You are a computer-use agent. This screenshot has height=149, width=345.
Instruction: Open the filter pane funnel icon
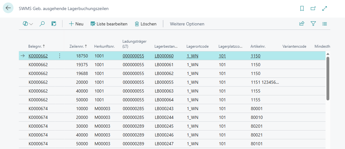click(313, 24)
